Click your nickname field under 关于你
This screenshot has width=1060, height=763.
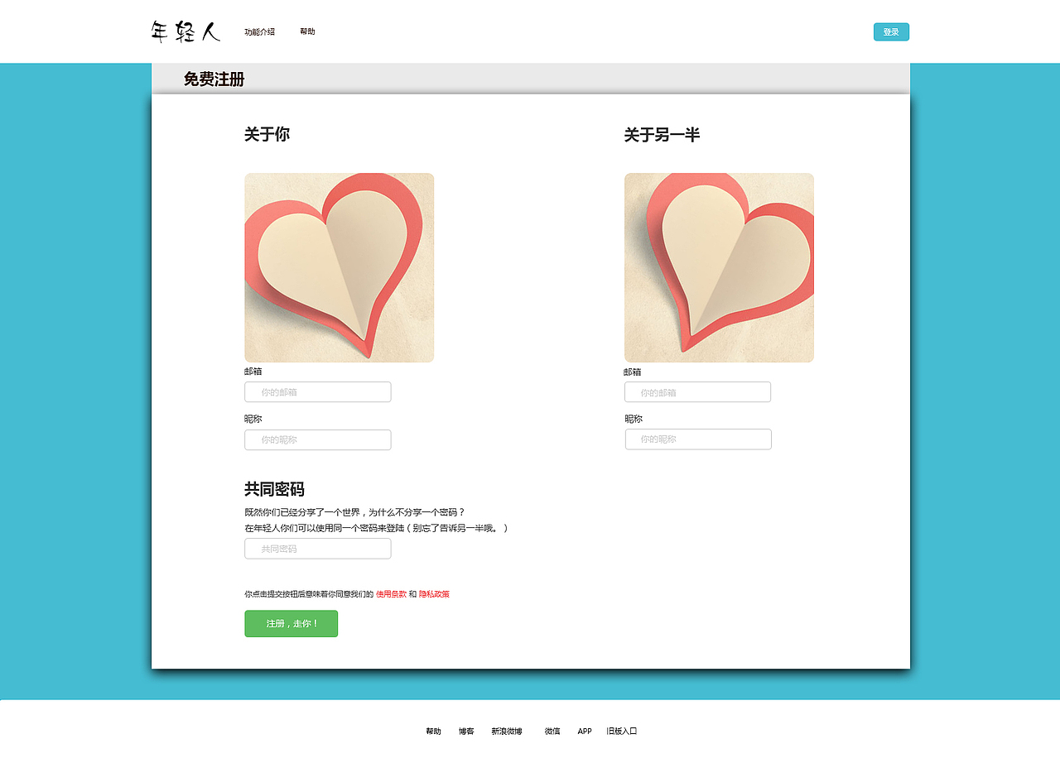(x=317, y=439)
